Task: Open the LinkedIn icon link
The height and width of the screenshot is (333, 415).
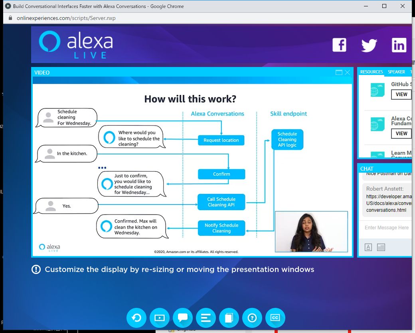Action: pyautogui.click(x=399, y=45)
